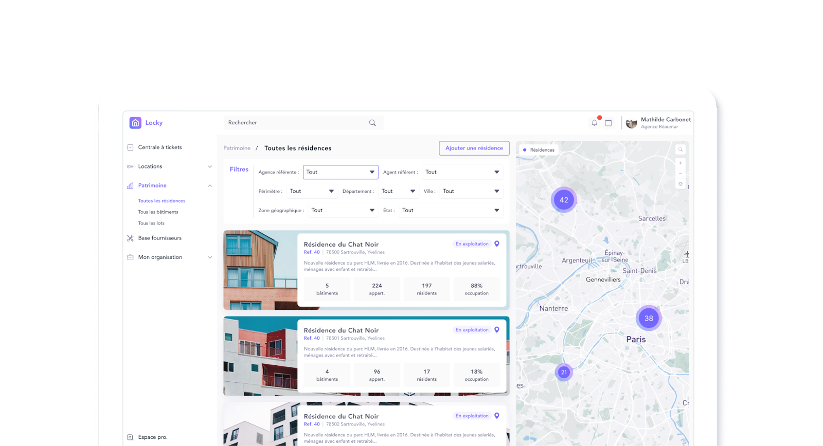Viewport: 823px width, 446px height.
Task: Click wooden building thumbnail of 78500 residence
Action: point(260,270)
